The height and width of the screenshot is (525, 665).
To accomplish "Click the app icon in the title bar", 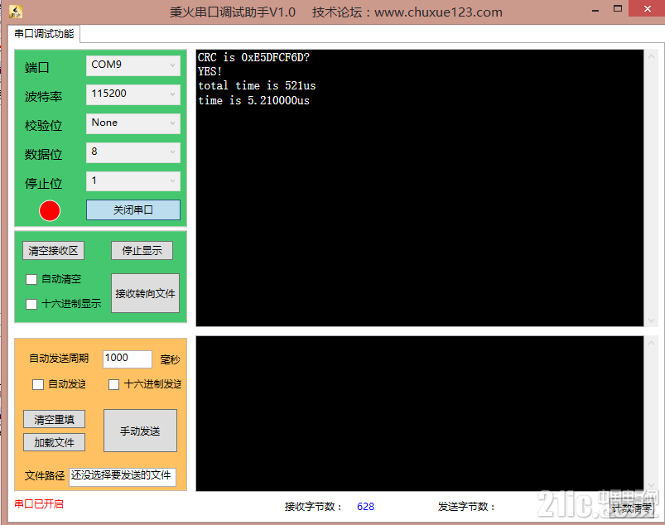I will [x=16, y=12].
